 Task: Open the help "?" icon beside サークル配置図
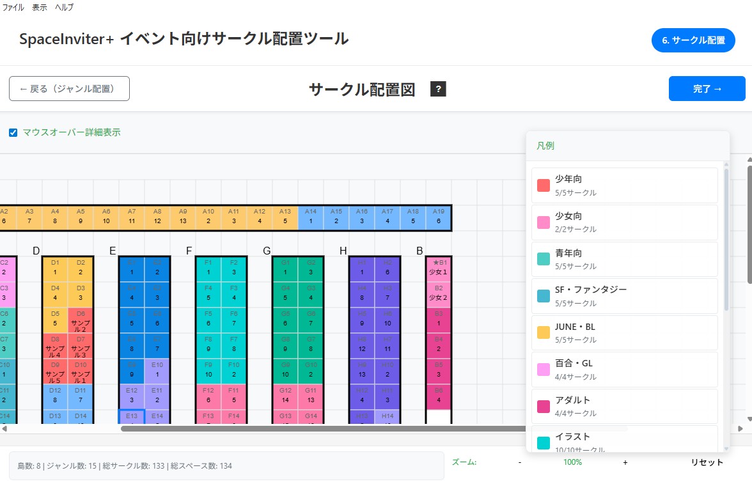point(437,90)
